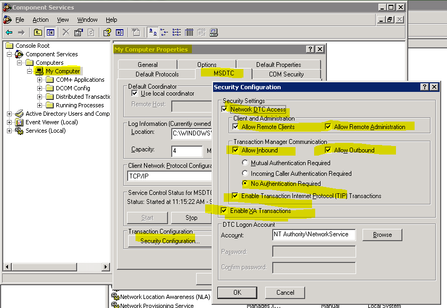Click the Security Configuration help question mark

tap(425, 87)
